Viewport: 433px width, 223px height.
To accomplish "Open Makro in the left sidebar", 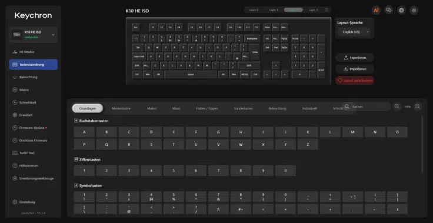I will 34,90.
